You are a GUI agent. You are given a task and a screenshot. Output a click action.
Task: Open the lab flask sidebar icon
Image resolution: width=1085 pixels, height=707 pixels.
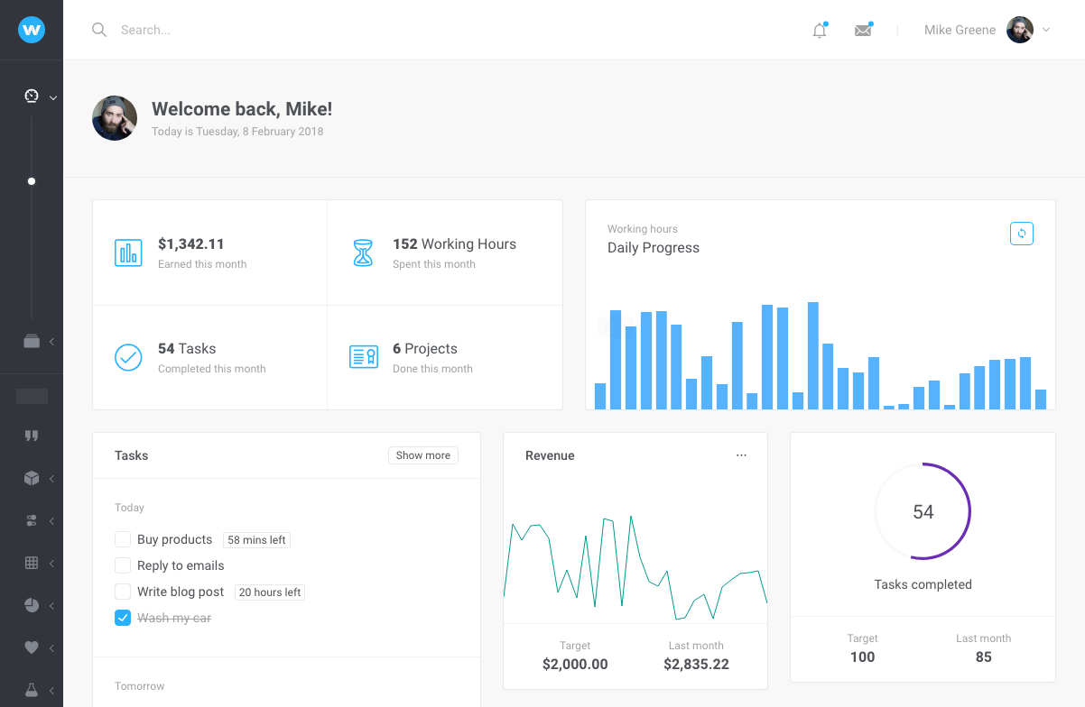click(32, 690)
